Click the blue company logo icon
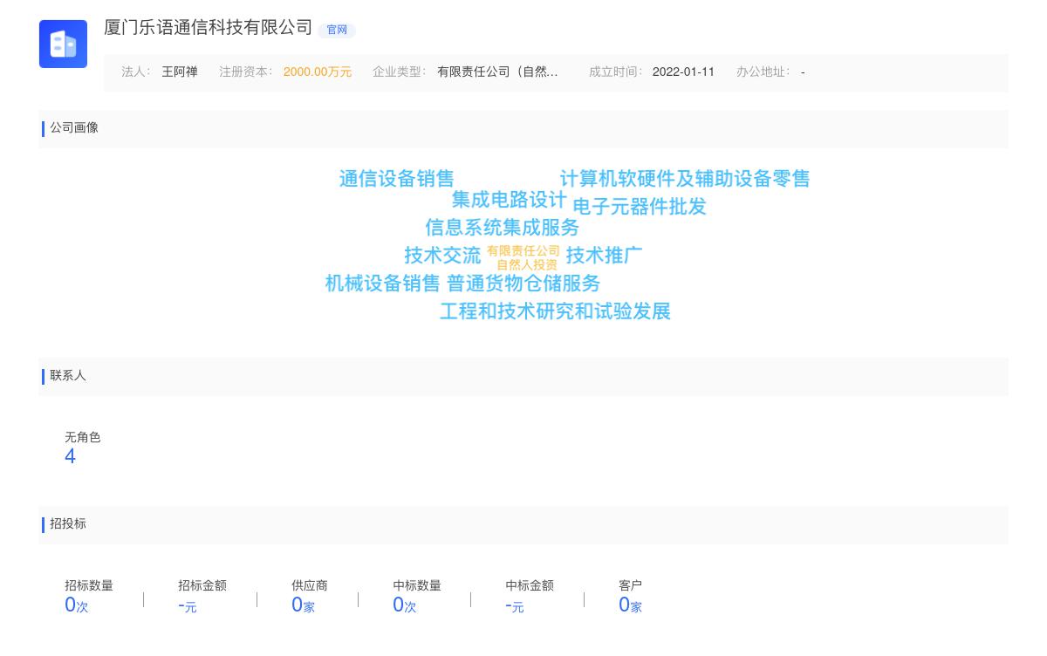 pyautogui.click(x=63, y=44)
